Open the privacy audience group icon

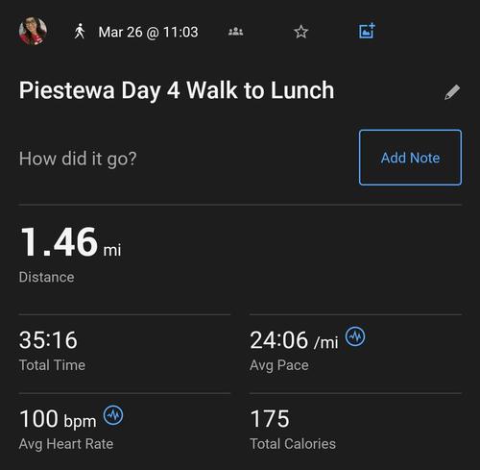236,32
